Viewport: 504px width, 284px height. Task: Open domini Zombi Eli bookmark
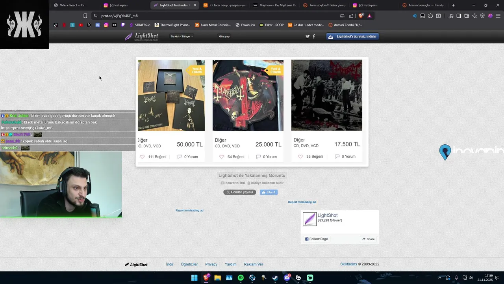(x=345, y=25)
